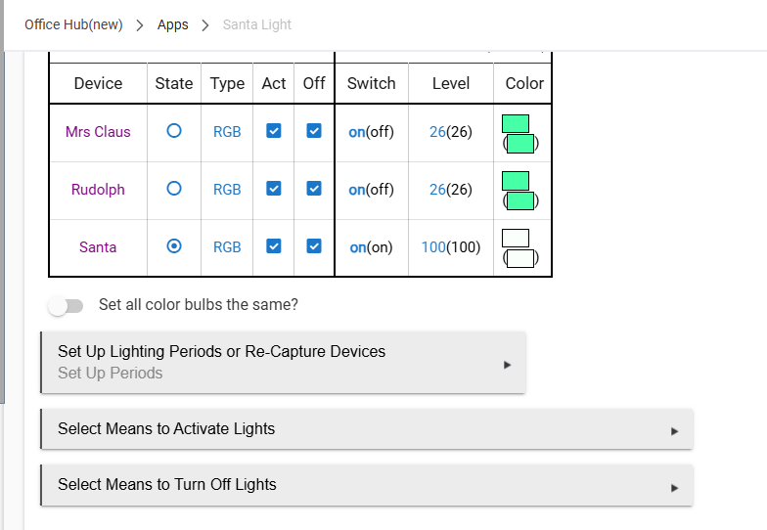Expand Select Means to Activate Lights

[x=366, y=429]
